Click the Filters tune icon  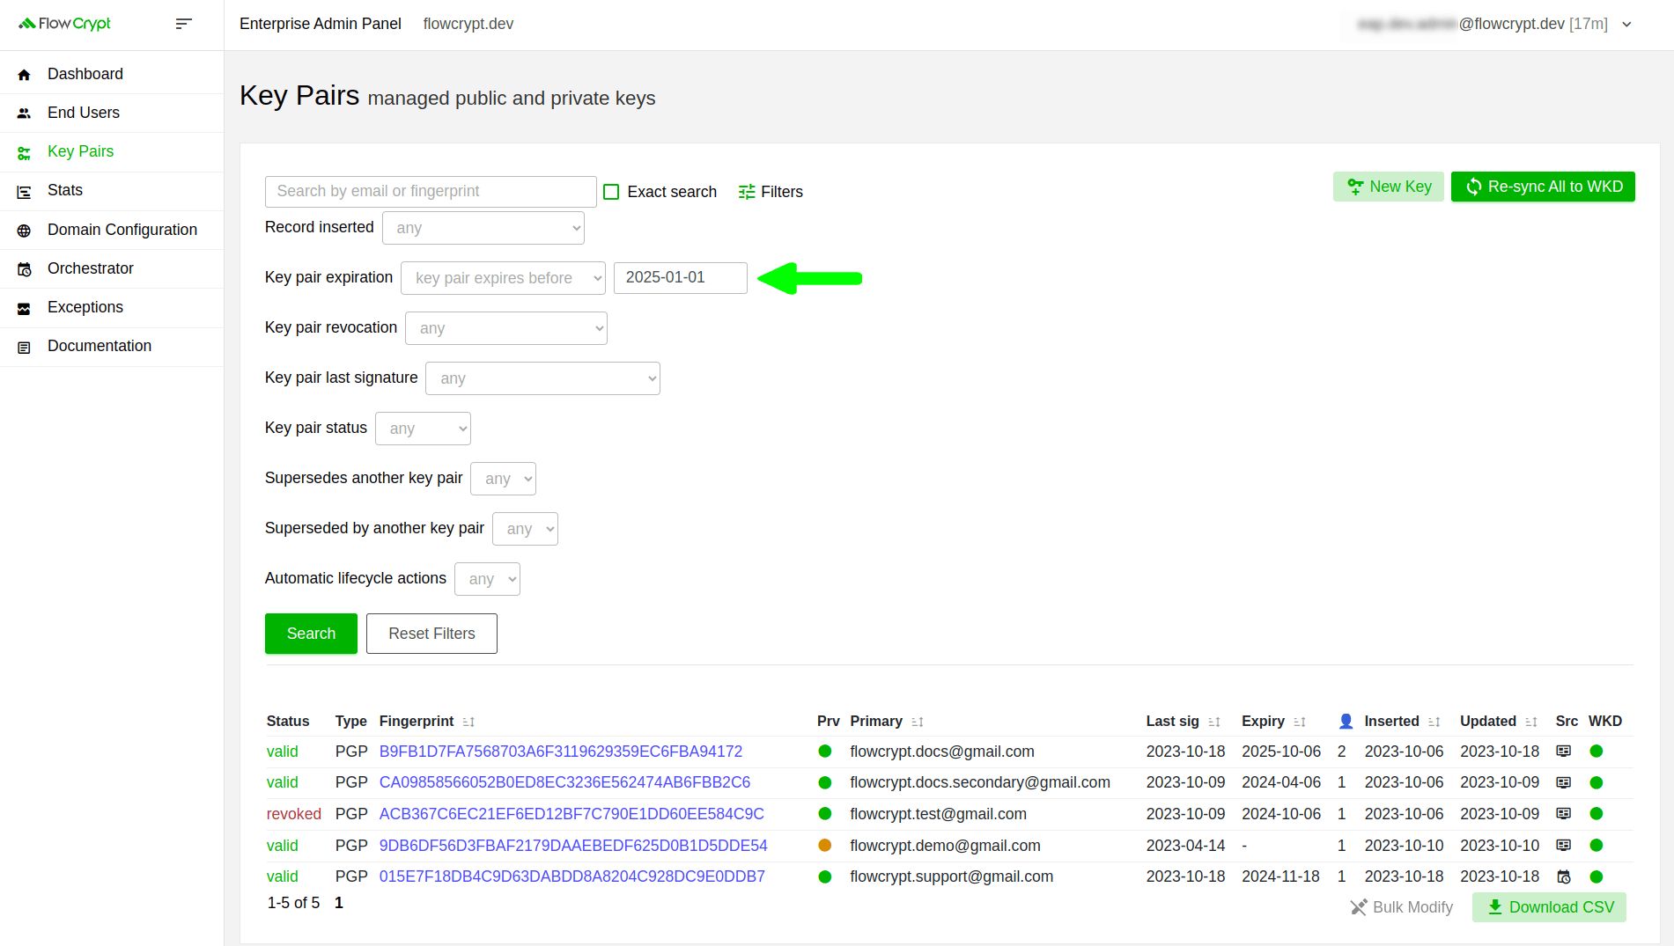pyautogui.click(x=747, y=192)
